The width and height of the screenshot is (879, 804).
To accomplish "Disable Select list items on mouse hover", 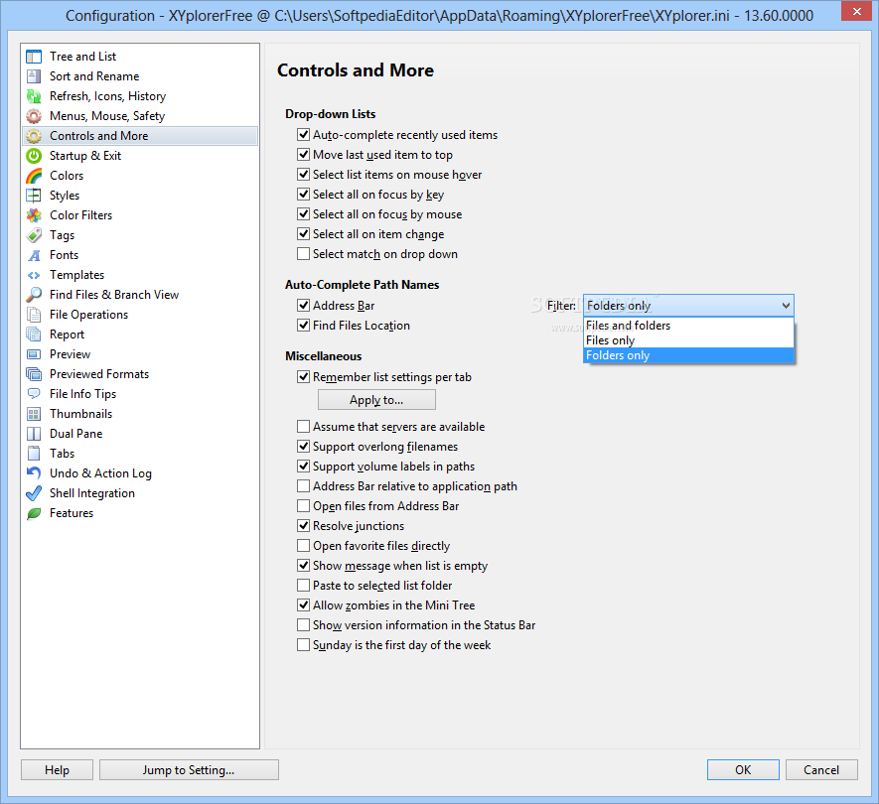I will 303,175.
